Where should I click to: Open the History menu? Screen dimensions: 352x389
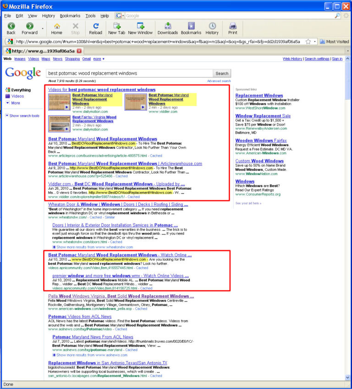(49, 16)
